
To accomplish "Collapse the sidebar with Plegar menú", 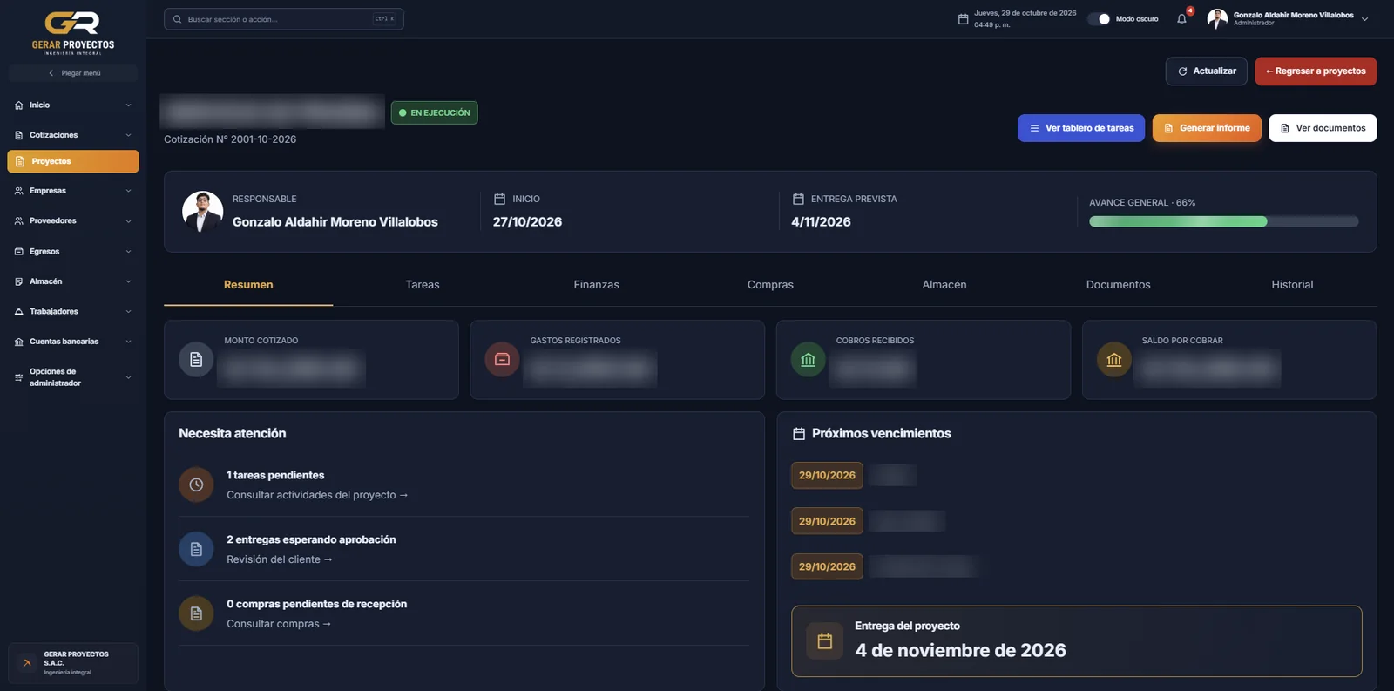I will tap(73, 73).
